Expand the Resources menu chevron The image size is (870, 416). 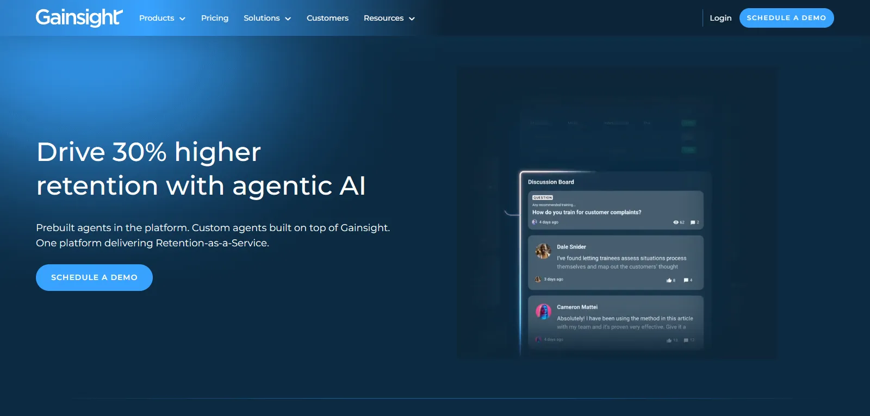[x=412, y=18]
